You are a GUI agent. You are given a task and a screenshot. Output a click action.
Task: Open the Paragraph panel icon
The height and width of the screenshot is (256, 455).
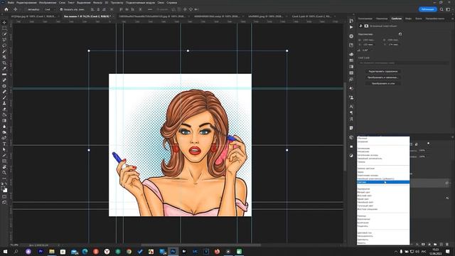click(x=351, y=112)
